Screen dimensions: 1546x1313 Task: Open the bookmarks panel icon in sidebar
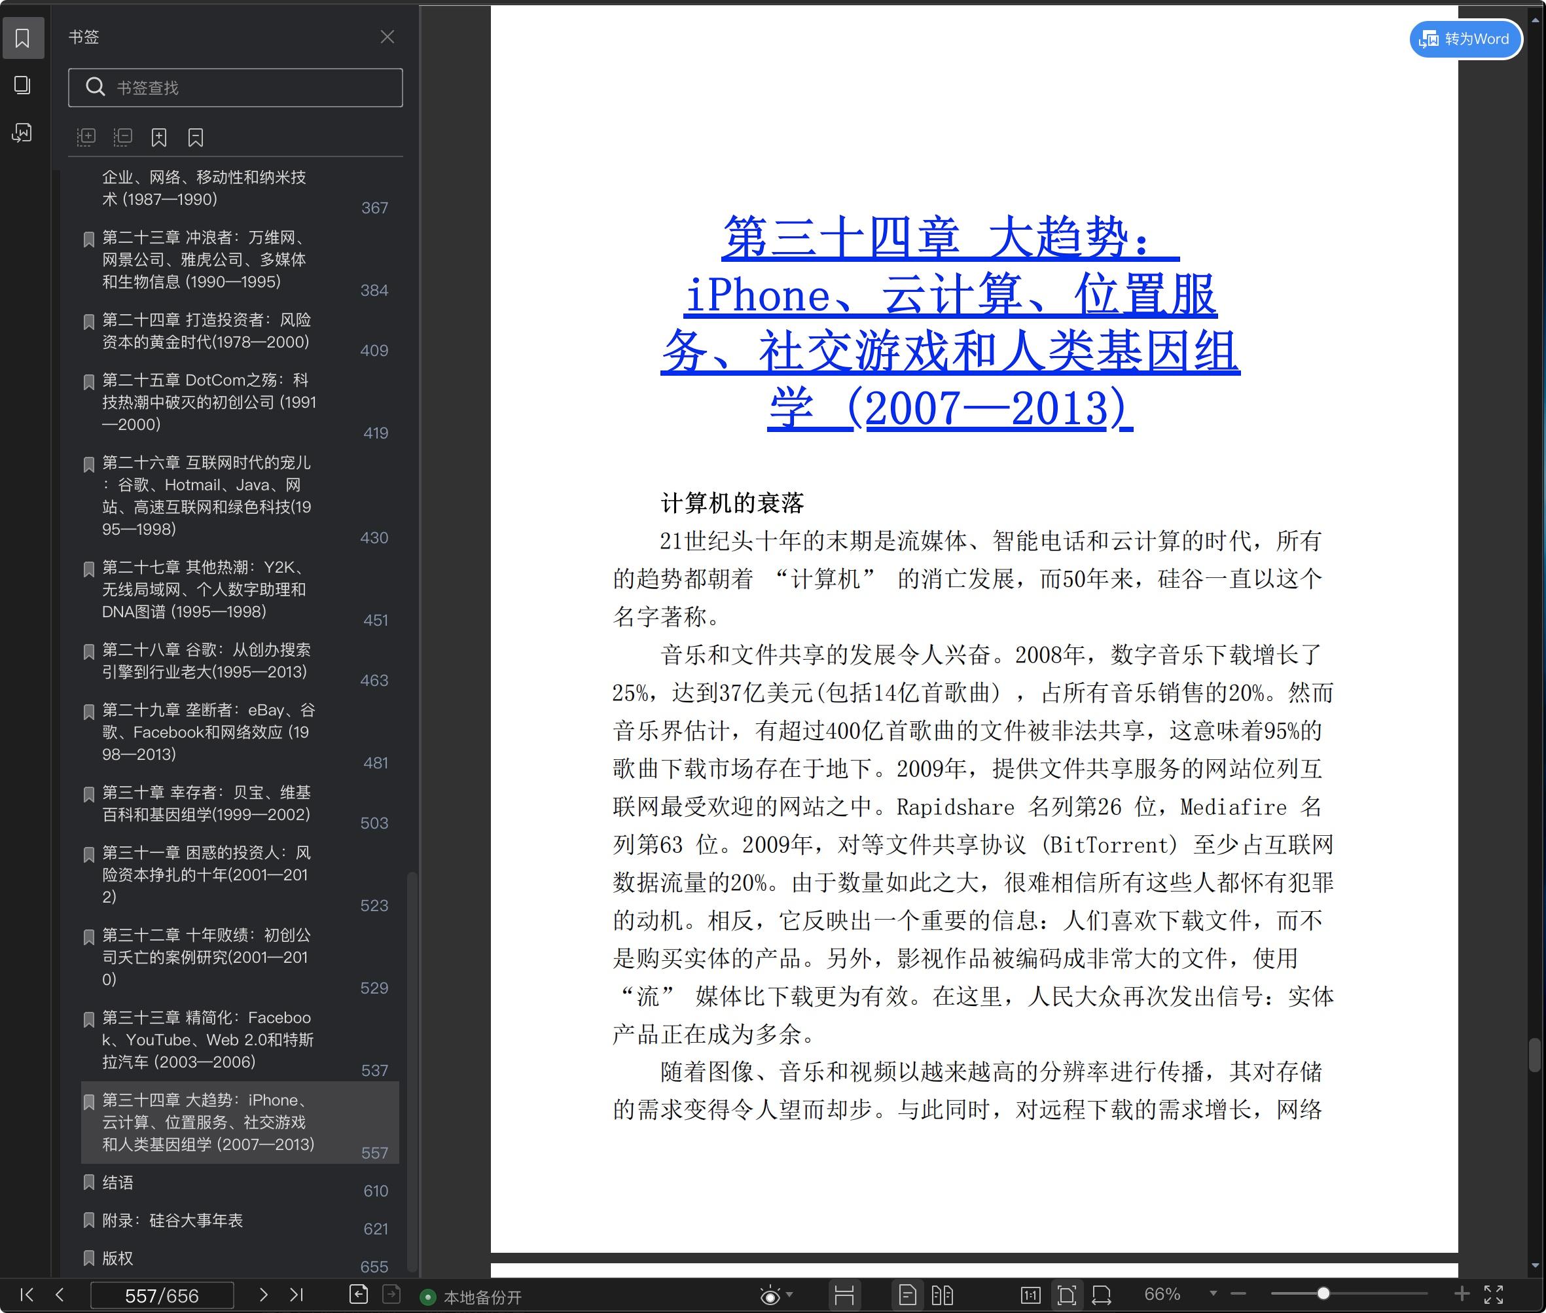[22, 38]
